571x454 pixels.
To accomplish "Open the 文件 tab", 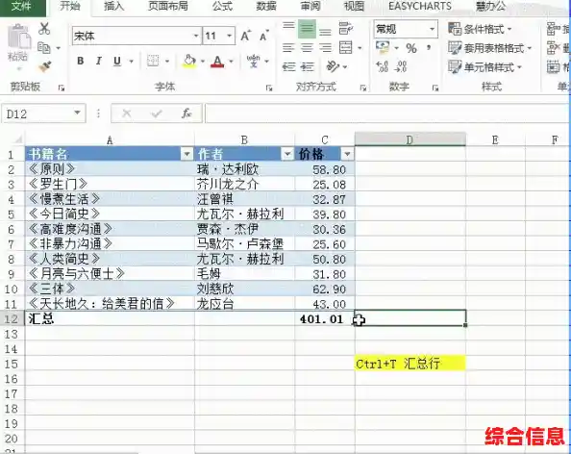I will coord(22,7).
